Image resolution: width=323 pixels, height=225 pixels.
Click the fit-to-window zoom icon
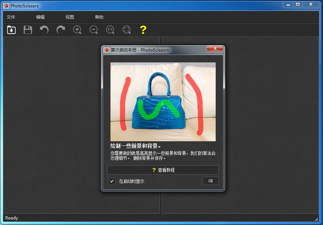point(127,30)
